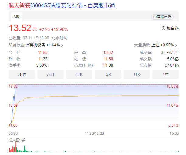Click the 百度股市通 badge button

162,17
